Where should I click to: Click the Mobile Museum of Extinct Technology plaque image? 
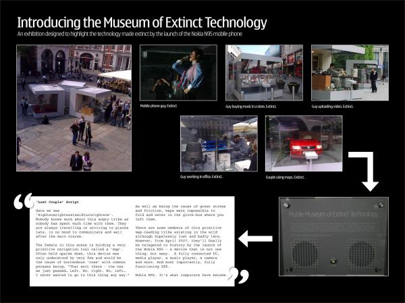(333, 237)
